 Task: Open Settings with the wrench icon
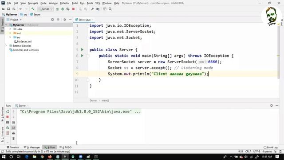pyautogui.click(x=92, y=9)
